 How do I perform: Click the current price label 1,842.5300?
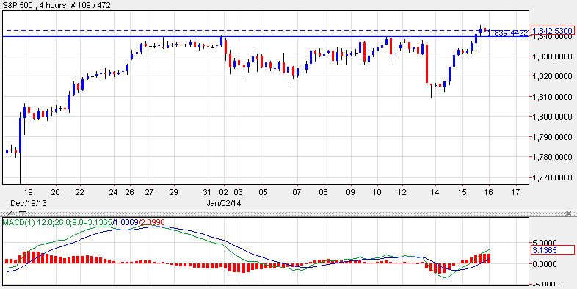tap(553, 31)
